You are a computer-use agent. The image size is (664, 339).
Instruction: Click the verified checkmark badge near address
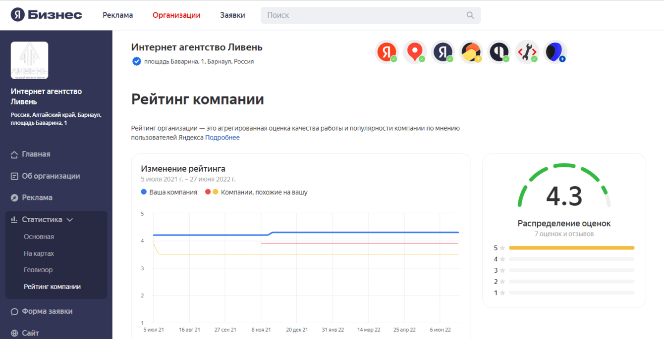[x=136, y=61]
